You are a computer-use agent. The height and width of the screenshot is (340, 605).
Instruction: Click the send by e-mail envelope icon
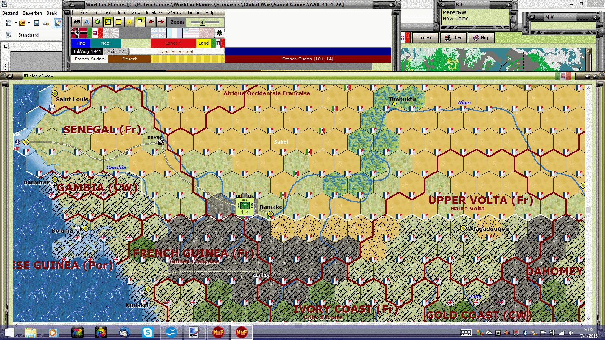coord(46,23)
